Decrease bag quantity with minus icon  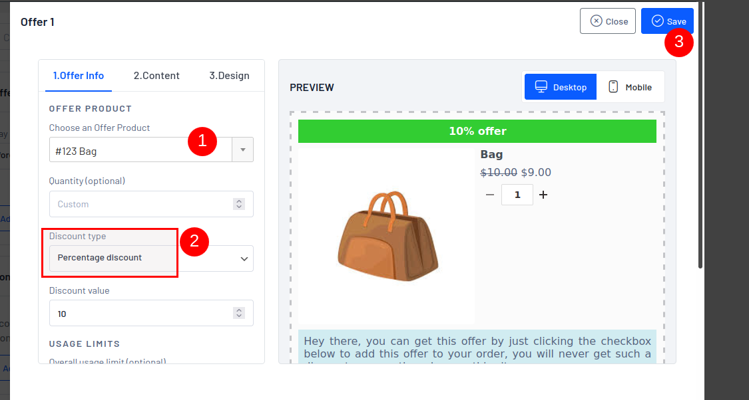click(490, 195)
